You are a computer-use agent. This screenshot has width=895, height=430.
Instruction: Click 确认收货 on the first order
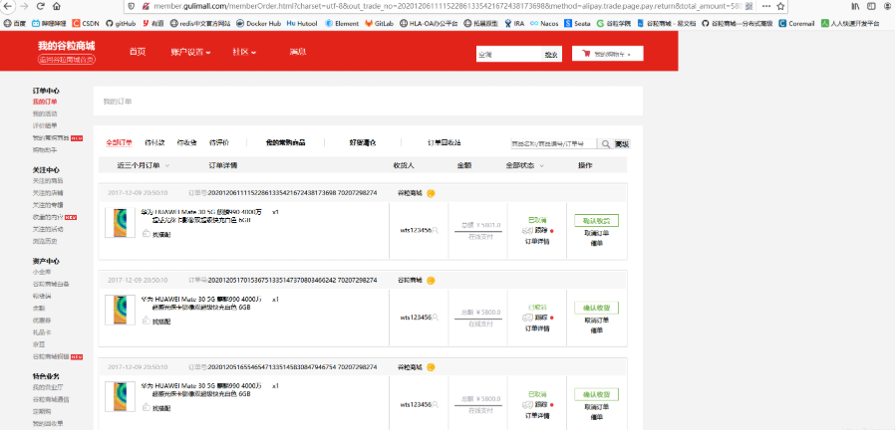pyautogui.click(x=596, y=221)
